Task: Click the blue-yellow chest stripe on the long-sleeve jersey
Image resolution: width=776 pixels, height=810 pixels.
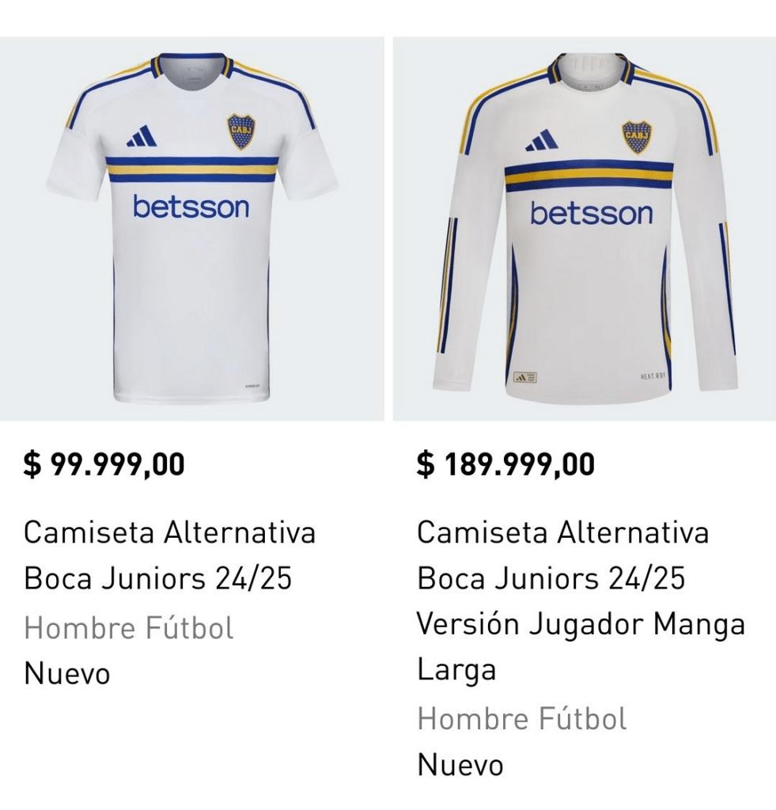Action: click(x=589, y=175)
